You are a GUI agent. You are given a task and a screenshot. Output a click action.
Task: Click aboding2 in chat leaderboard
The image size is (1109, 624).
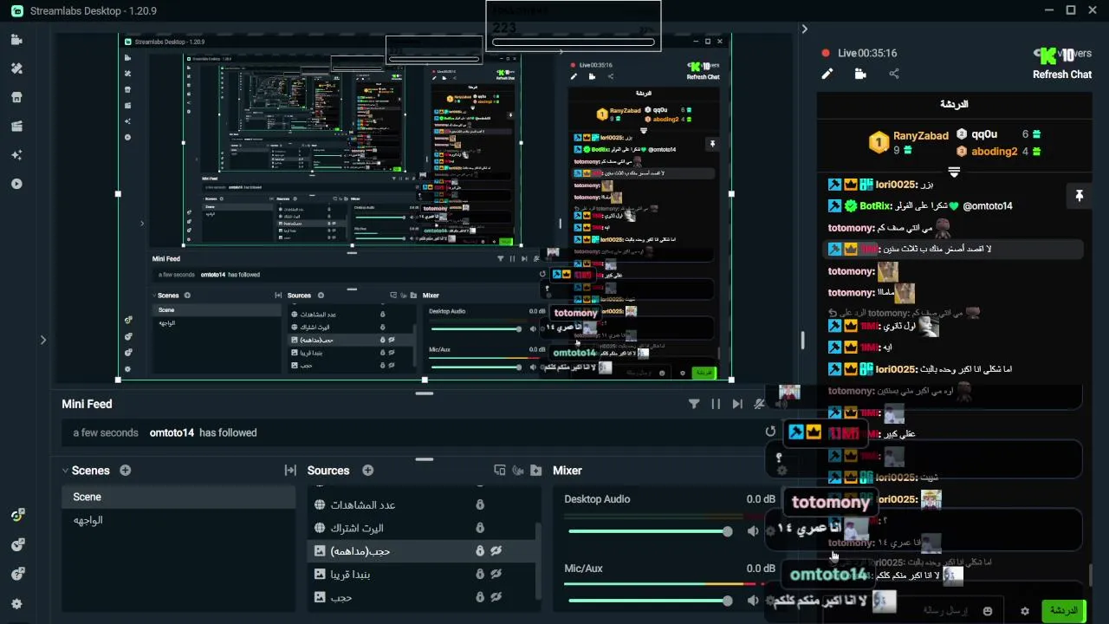(x=994, y=151)
